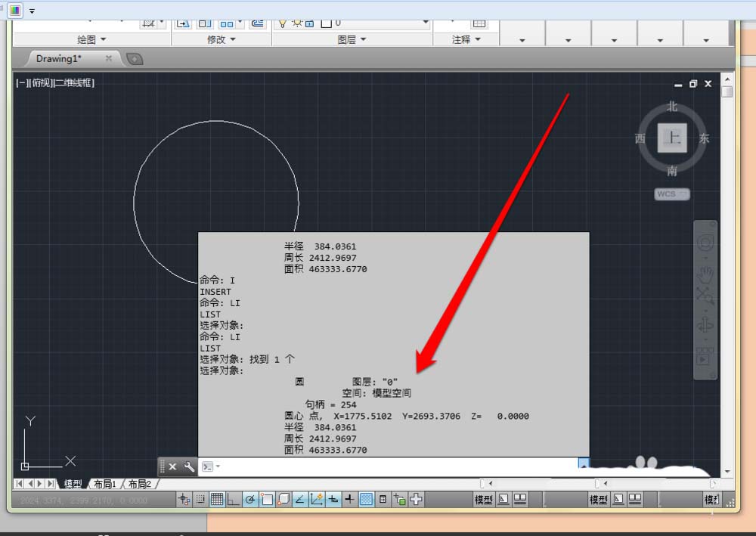Open the ShowMotion navigation tool
756x536 pixels.
pyautogui.click(x=705, y=358)
